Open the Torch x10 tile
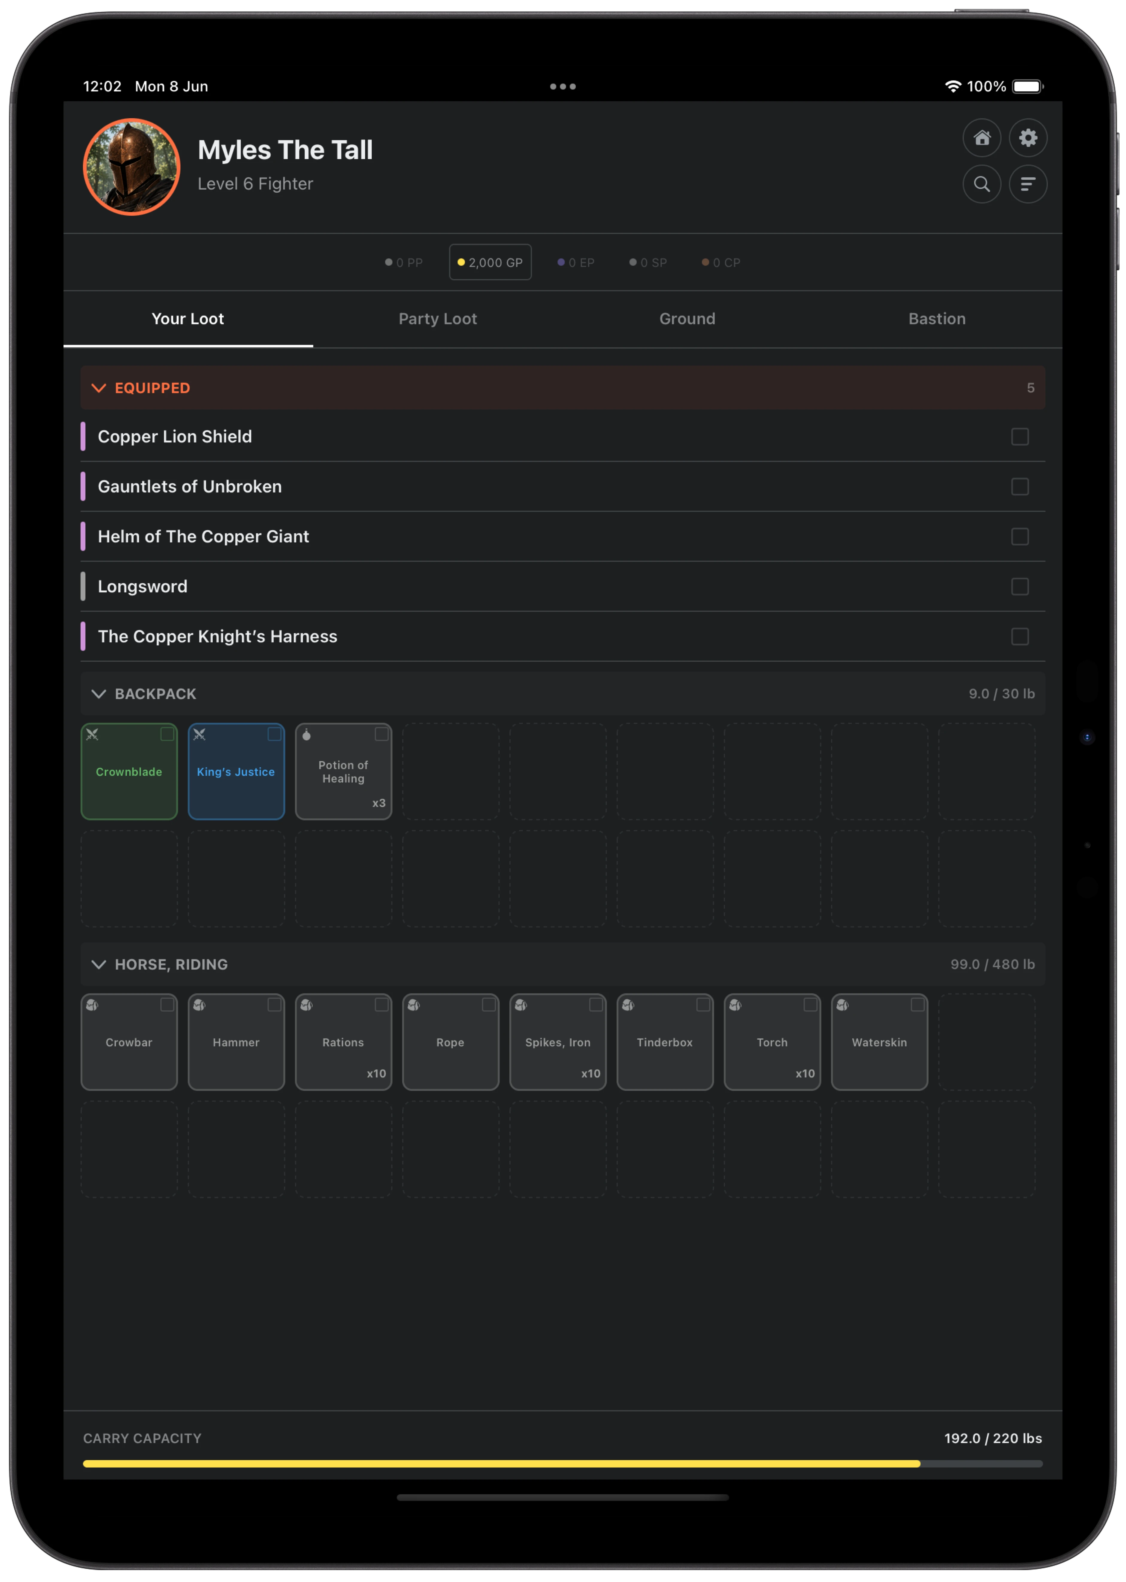Image resolution: width=1126 pixels, height=1582 pixels. click(772, 1042)
